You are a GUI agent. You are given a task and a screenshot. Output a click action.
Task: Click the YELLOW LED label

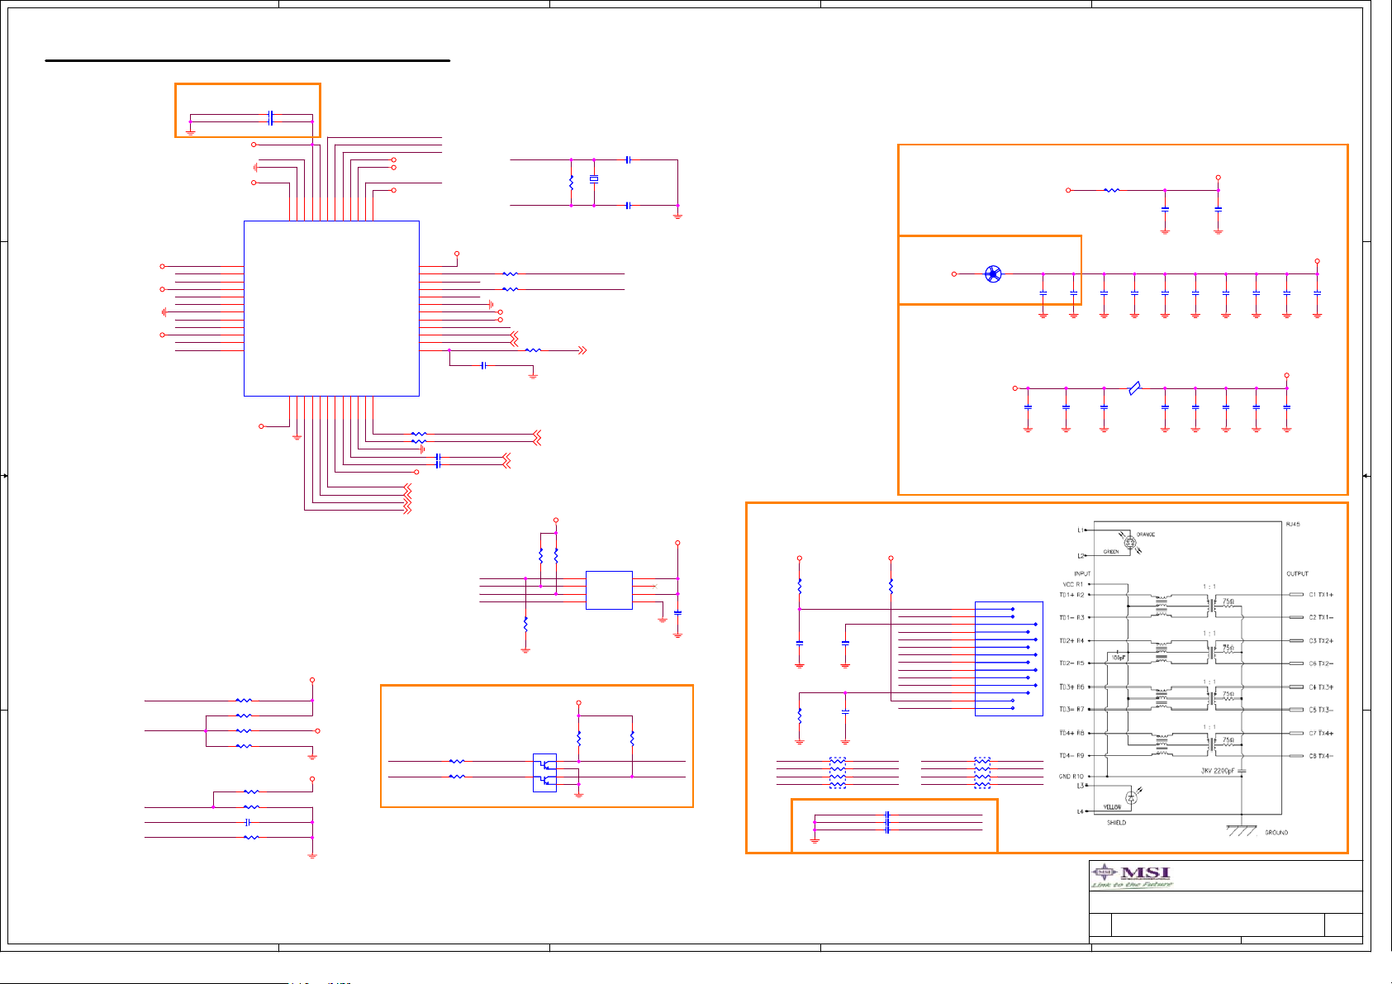pos(1112,807)
